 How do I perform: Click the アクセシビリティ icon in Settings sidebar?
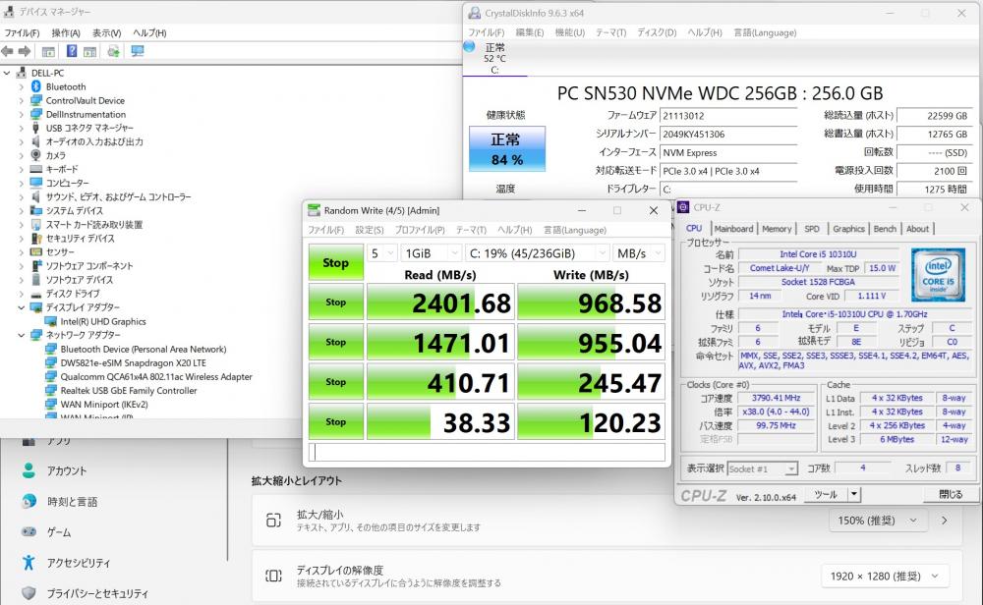pos(29,563)
